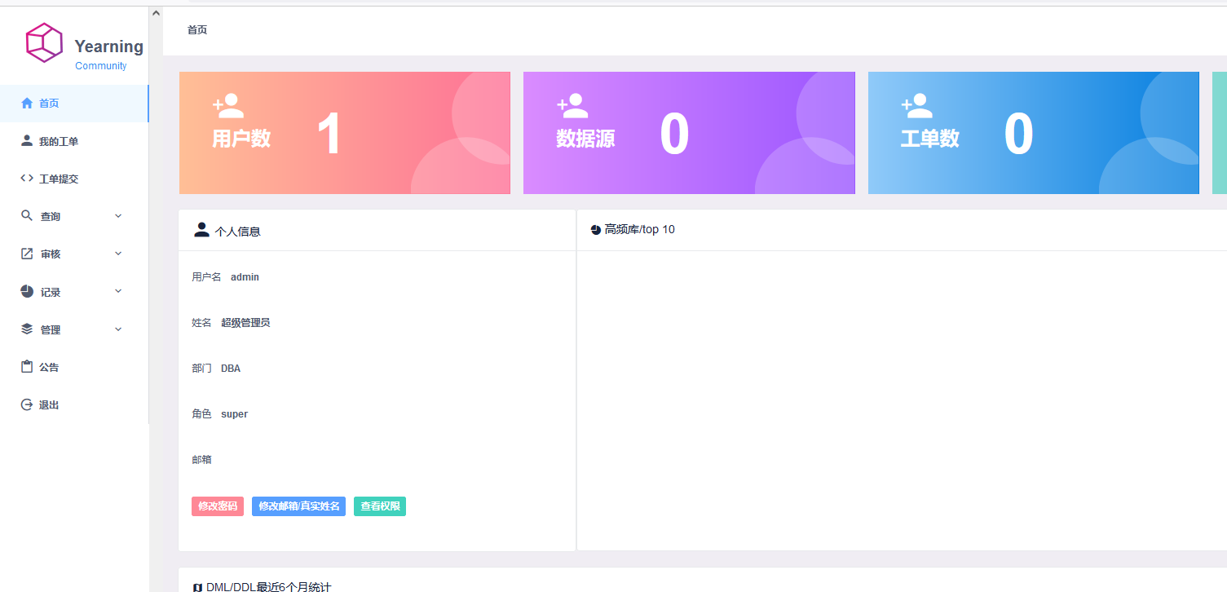Click the pie chart icon beside 记录
The image size is (1227, 592).
coord(27,291)
